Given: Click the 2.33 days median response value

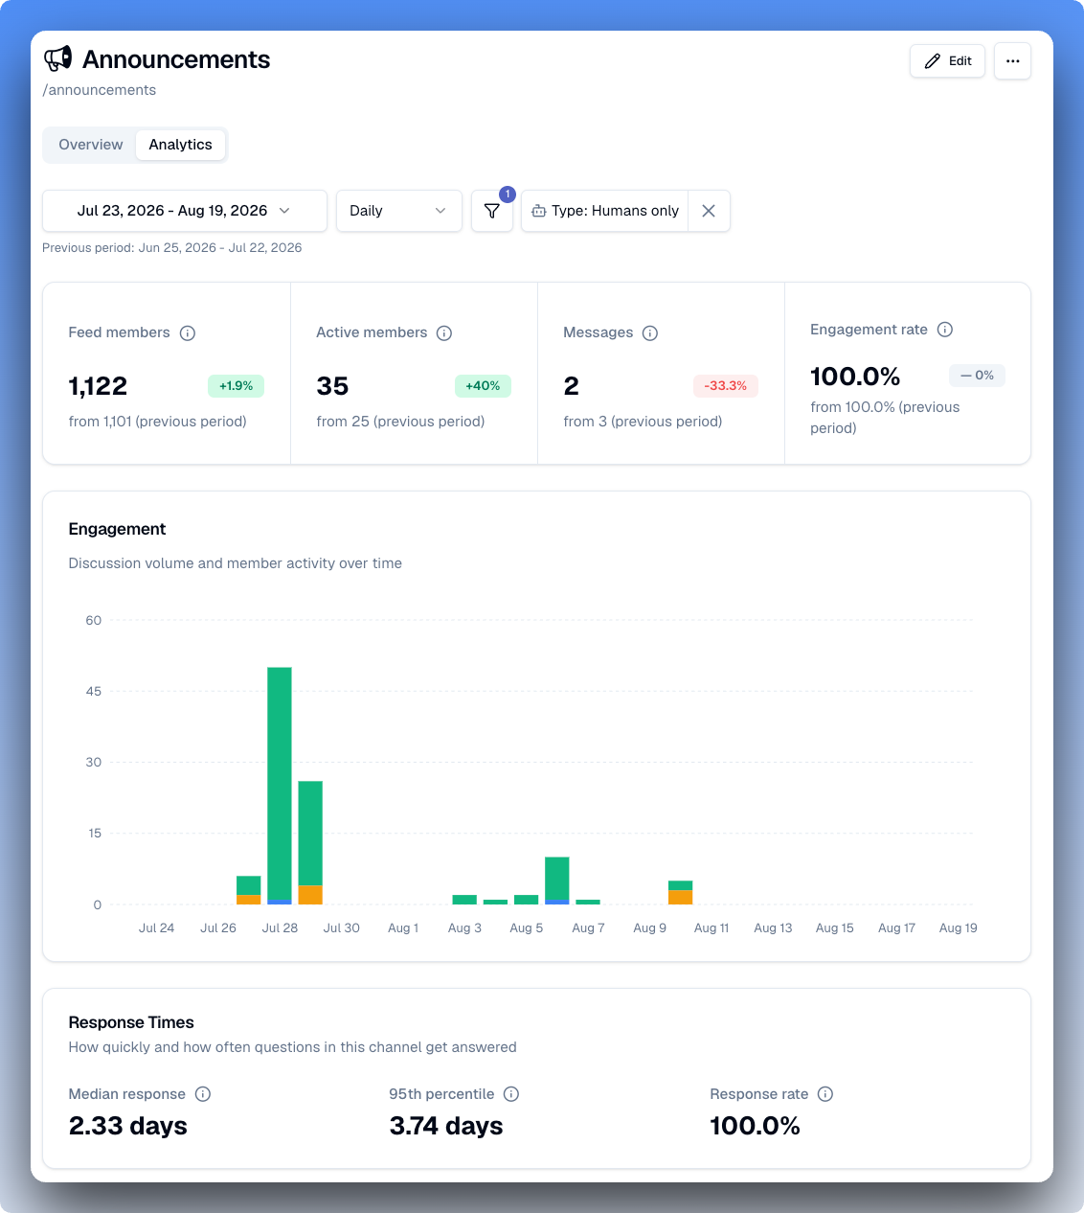Looking at the screenshot, I should tap(128, 1126).
